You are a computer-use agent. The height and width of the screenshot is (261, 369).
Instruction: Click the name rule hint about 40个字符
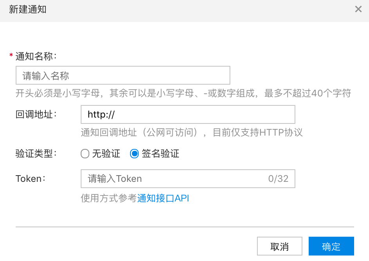click(x=183, y=93)
